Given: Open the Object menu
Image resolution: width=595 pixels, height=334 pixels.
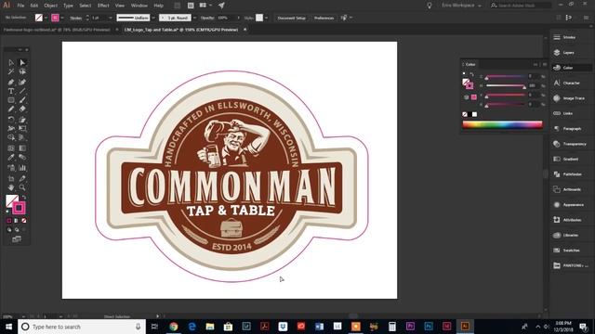Looking at the screenshot, I should (50, 6).
